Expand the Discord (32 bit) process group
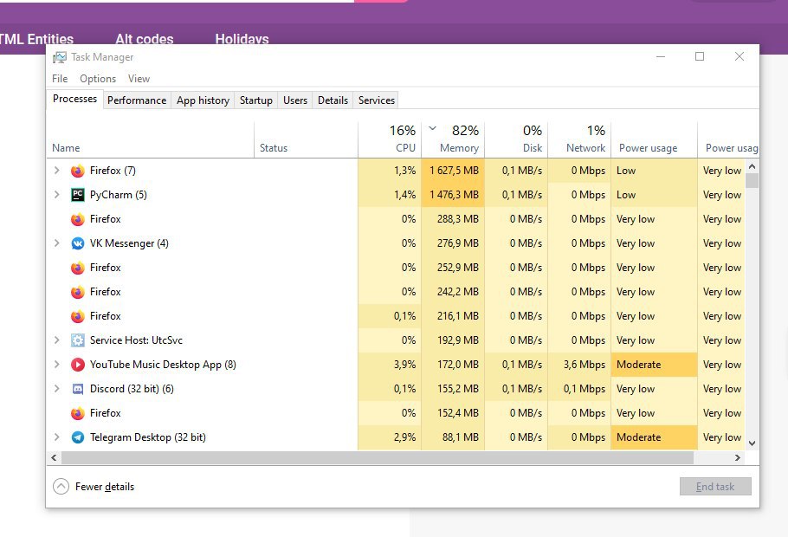Viewport: 788px width, 537px height. point(57,389)
